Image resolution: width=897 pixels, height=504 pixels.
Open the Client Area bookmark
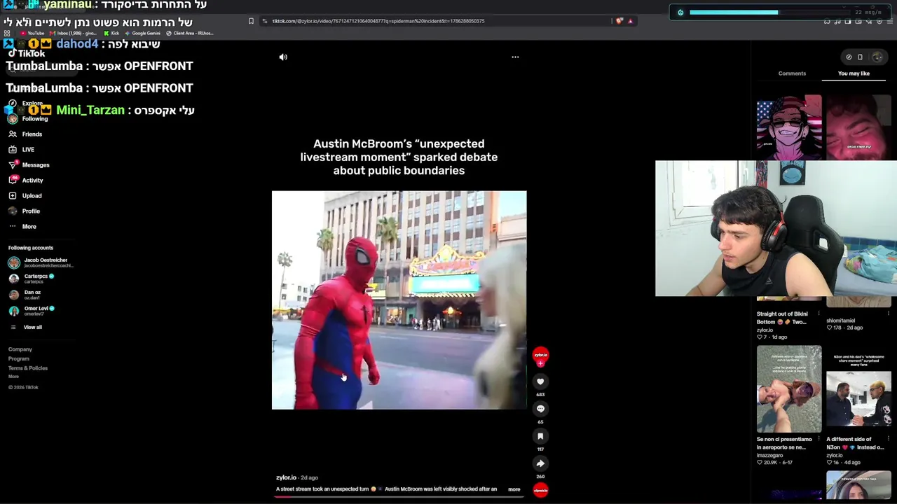point(190,33)
